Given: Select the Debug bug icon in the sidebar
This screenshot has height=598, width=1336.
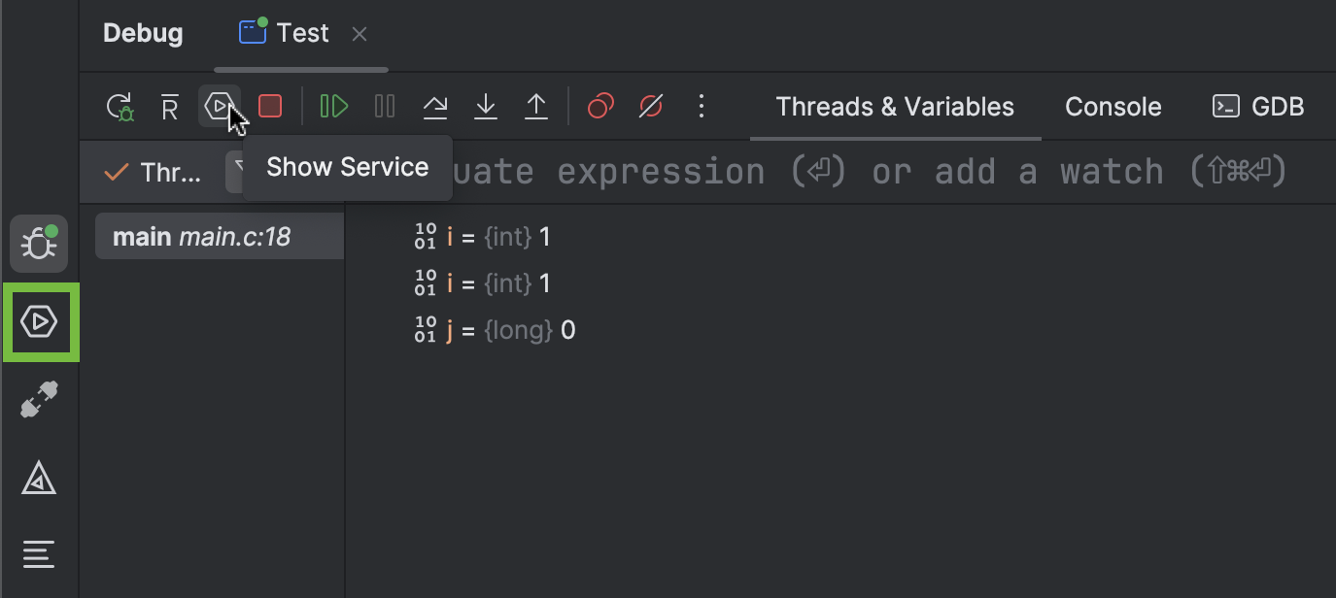Looking at the screenshot, I should 39,243.
